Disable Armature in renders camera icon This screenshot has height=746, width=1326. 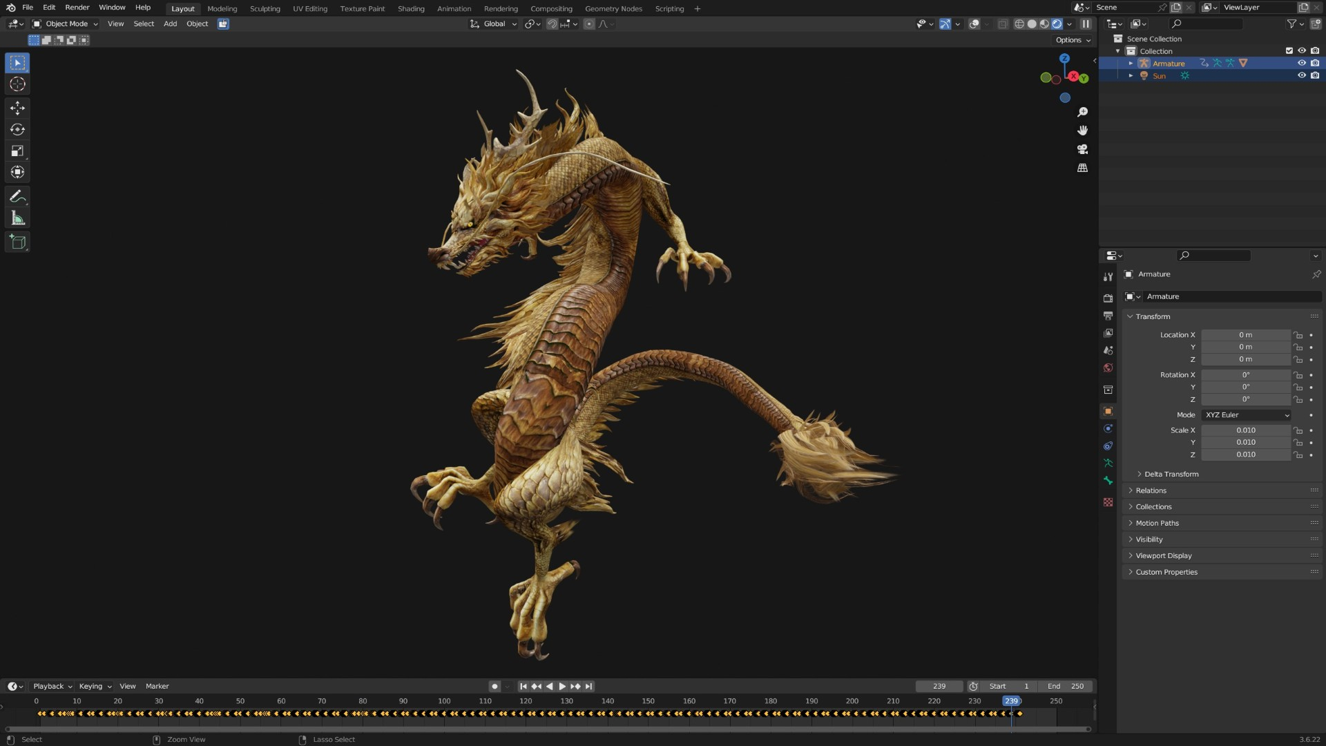(1314, 63)
